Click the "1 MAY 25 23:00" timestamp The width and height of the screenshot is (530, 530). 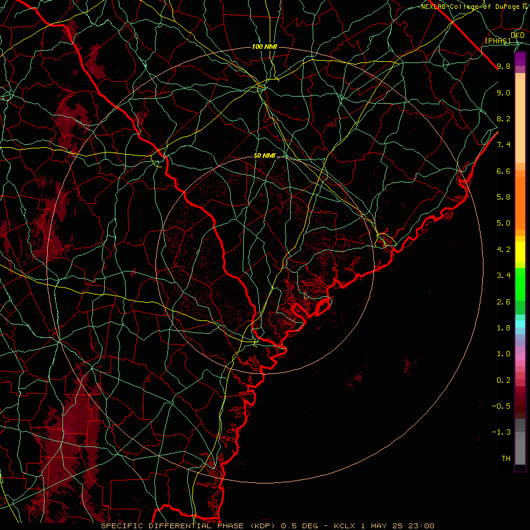[x=397, y=526]
